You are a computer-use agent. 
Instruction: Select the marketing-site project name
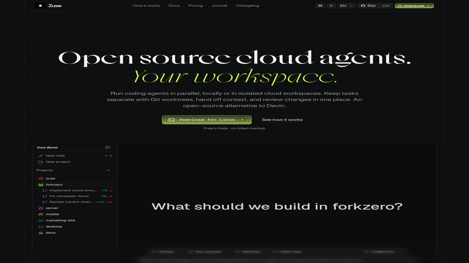[60, 221]
